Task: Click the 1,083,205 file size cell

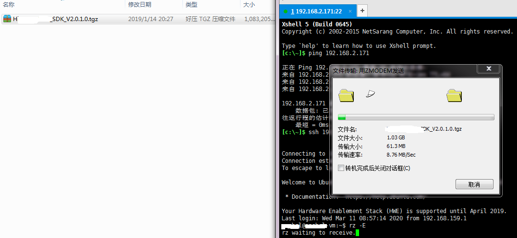Action: (x=260, y=19)
